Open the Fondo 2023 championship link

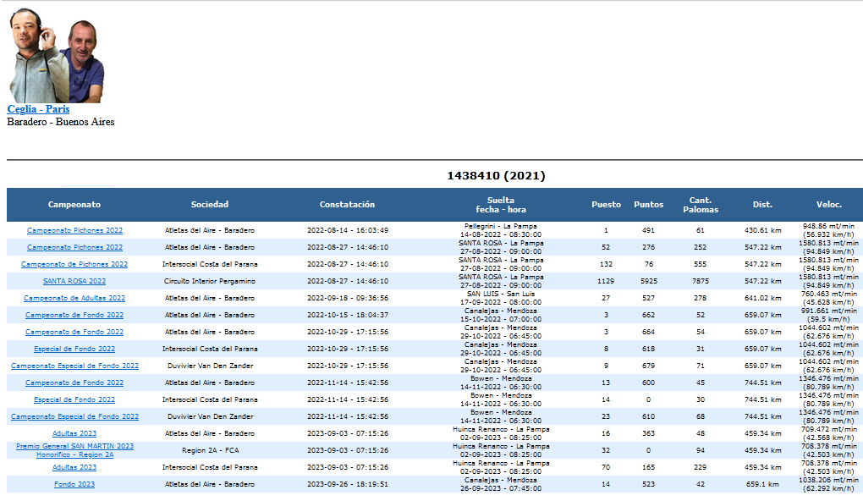click(x=74, y=484)
